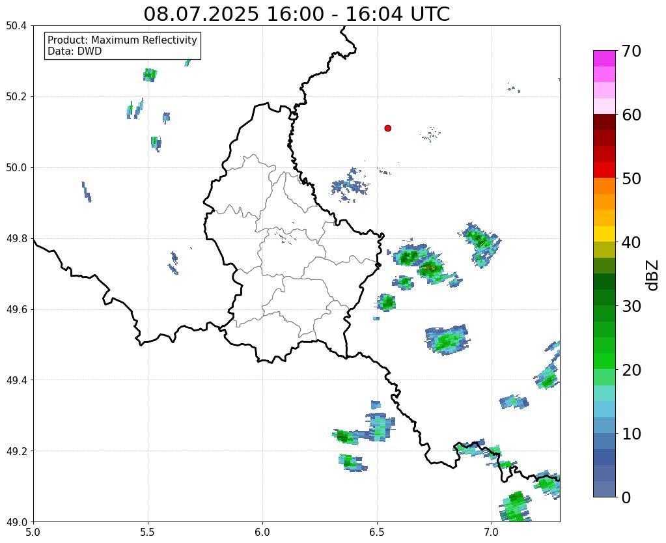Click the 'Product: Maximum Reflectivity' legend line
Screen dimensions: 666x543
122,40
